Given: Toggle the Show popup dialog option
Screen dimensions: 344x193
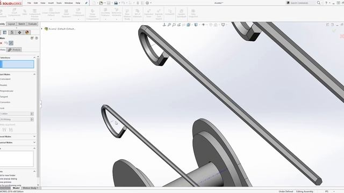Looking at the screenshot, I should click(9, 179).
